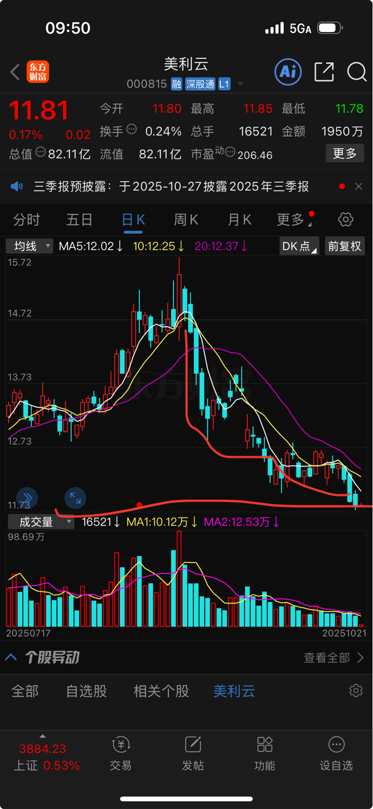Select the 相关个股 filter tab

(161, 691)
